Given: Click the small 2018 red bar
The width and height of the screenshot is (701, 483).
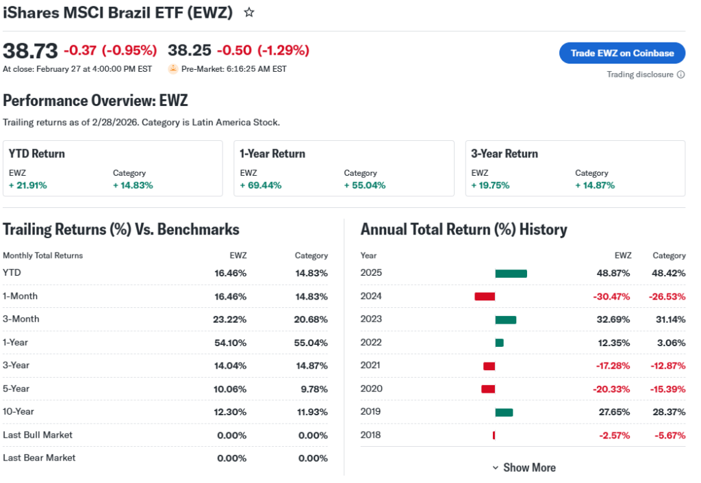Looking at the screenshot, I should coord(494,435).
